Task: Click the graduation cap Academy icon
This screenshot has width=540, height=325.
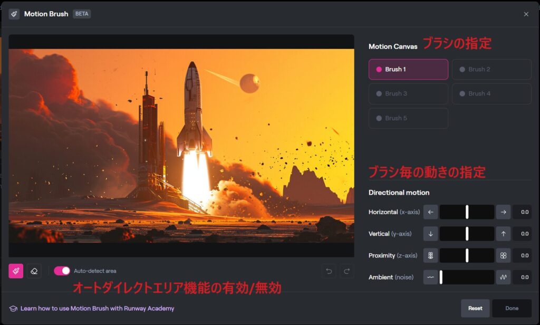Action: pyautogui.click(x=13, y=309)
